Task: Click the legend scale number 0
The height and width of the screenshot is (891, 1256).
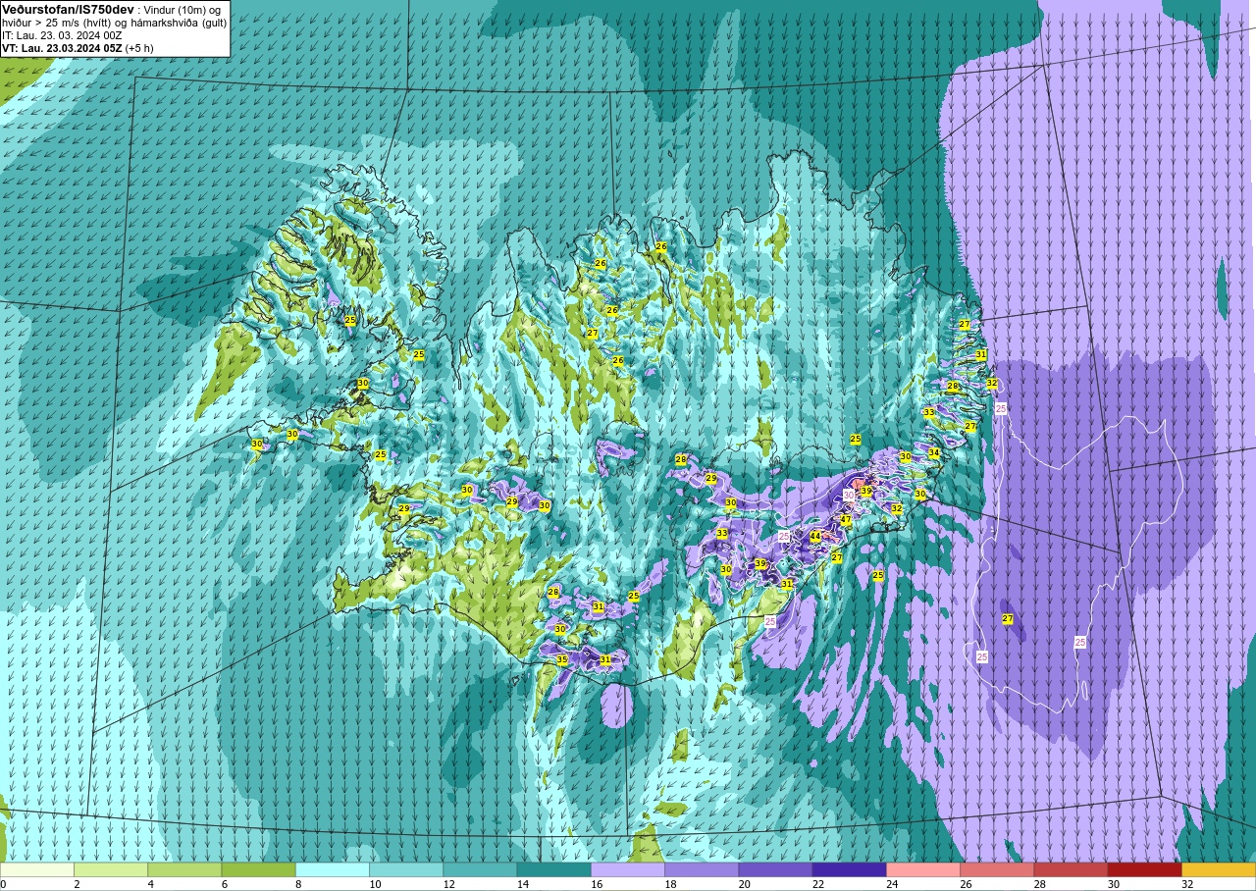Action: point(3,884)
